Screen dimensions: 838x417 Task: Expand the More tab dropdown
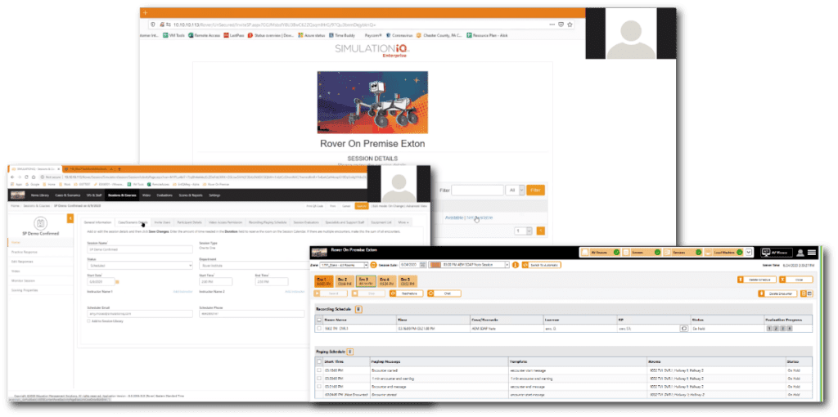coord(403,222)
